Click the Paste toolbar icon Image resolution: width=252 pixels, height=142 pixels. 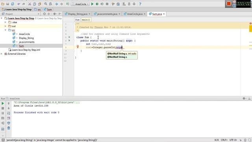click(x=39, y=4)
